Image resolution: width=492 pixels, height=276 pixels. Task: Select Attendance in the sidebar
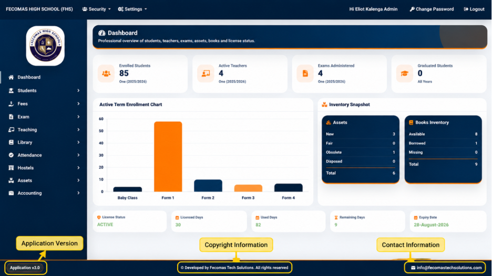[x=44, y=155]
